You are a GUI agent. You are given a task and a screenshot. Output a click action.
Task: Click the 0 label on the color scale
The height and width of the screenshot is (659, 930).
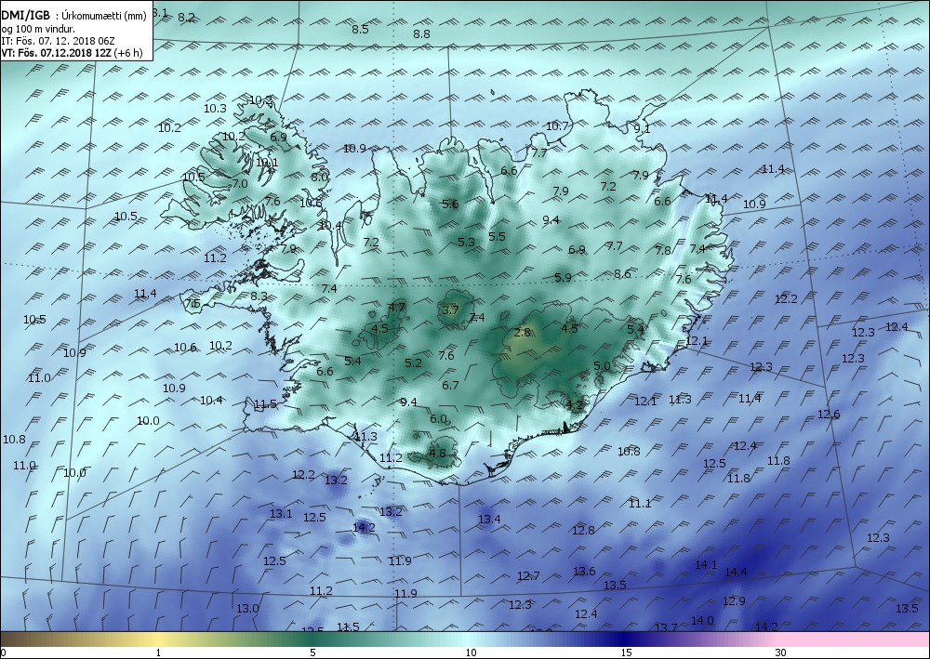[x=4, y=652]
